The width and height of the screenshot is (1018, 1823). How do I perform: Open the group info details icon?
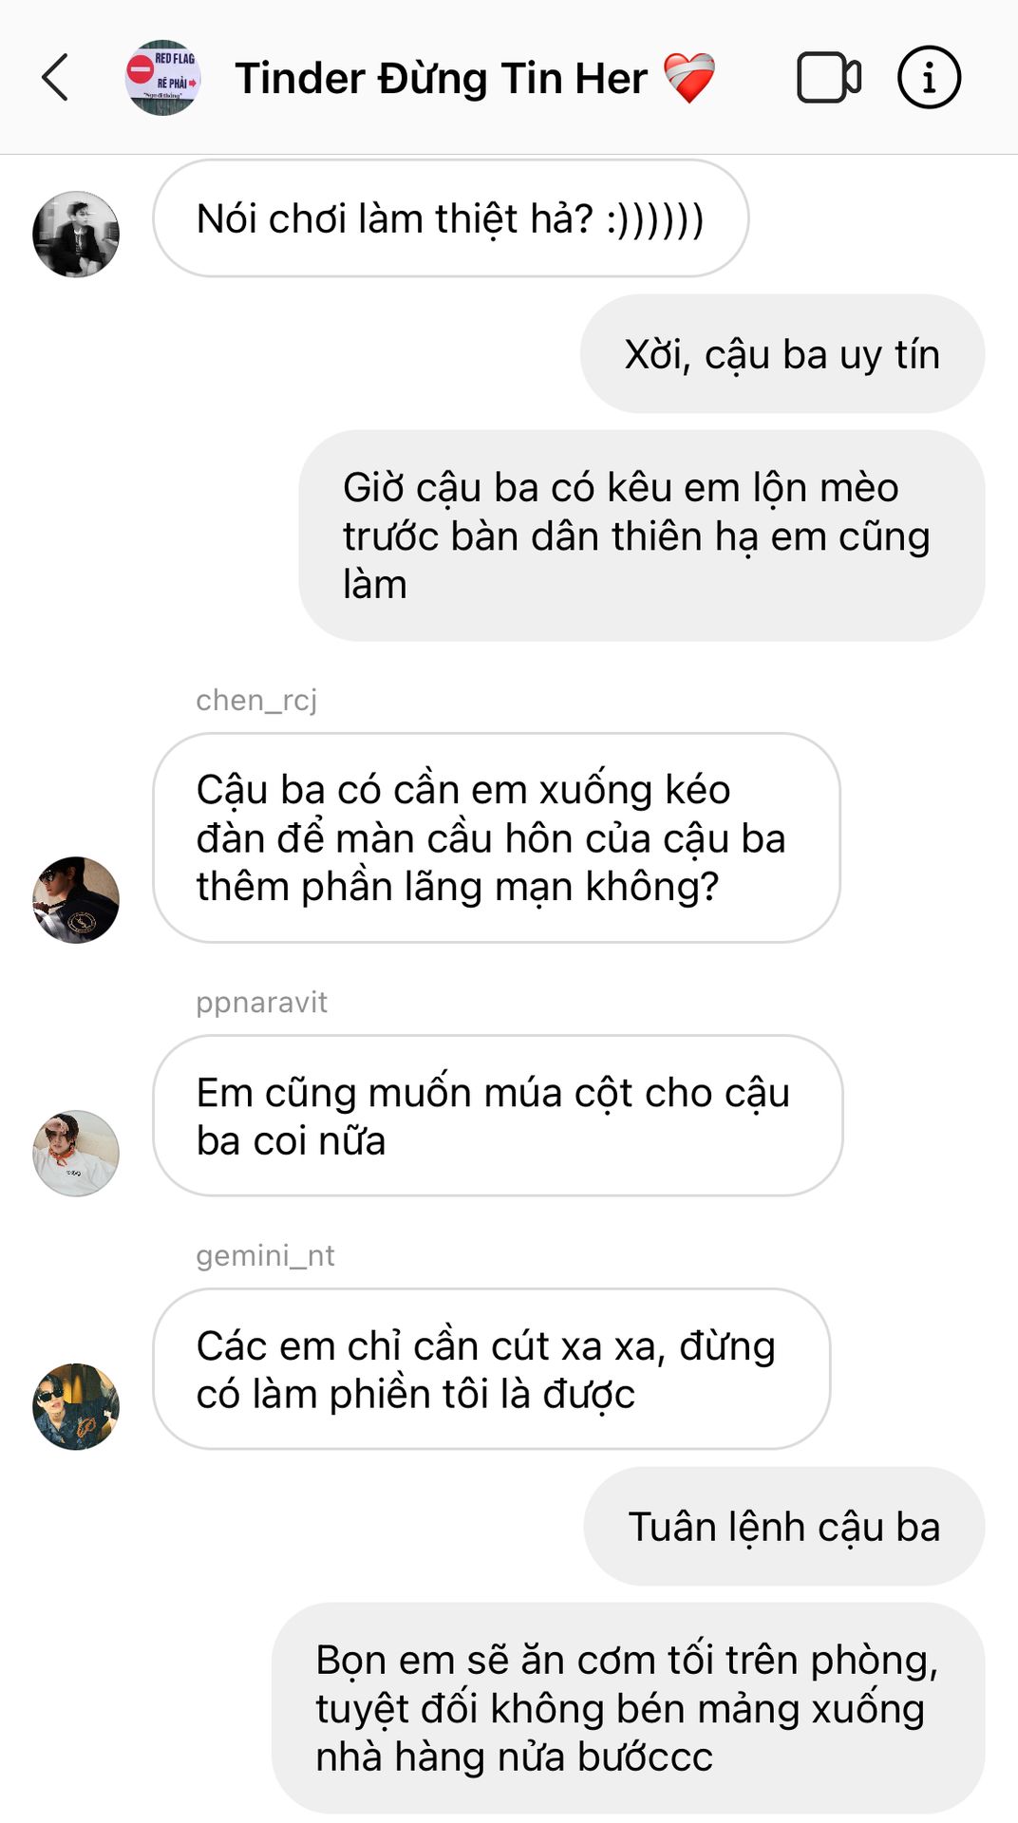coord(929,78)
